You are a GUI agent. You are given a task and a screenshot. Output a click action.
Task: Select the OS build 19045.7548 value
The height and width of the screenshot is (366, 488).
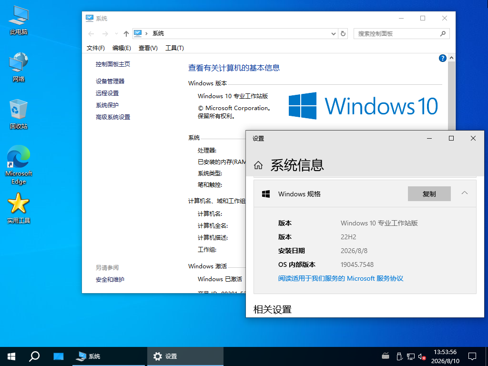click(357, 264)
